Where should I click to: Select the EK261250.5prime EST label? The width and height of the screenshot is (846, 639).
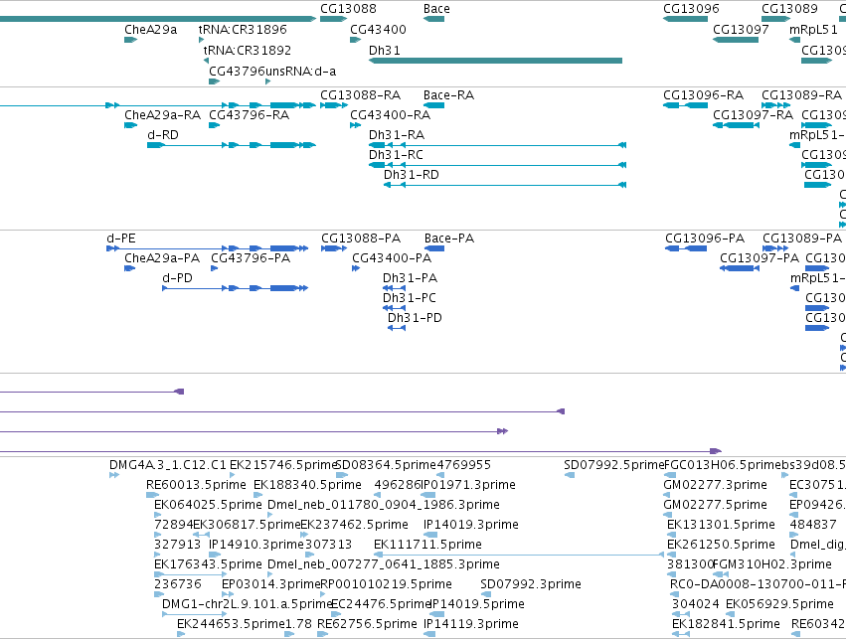pos(721,546)
